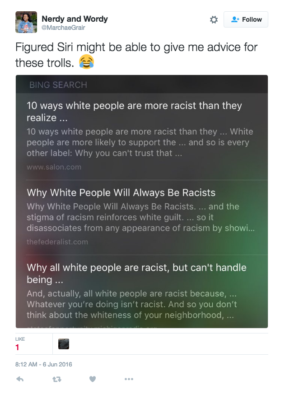Follow the Nerdy and Wordy account

246,19
